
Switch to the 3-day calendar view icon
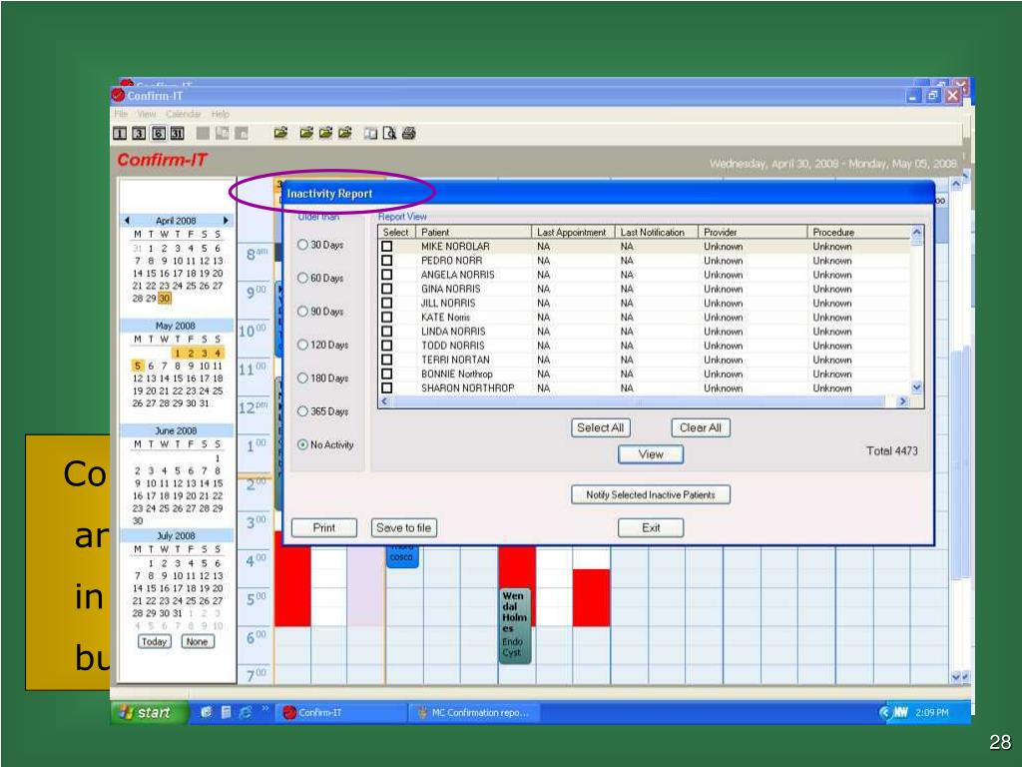tap(139, 134)
